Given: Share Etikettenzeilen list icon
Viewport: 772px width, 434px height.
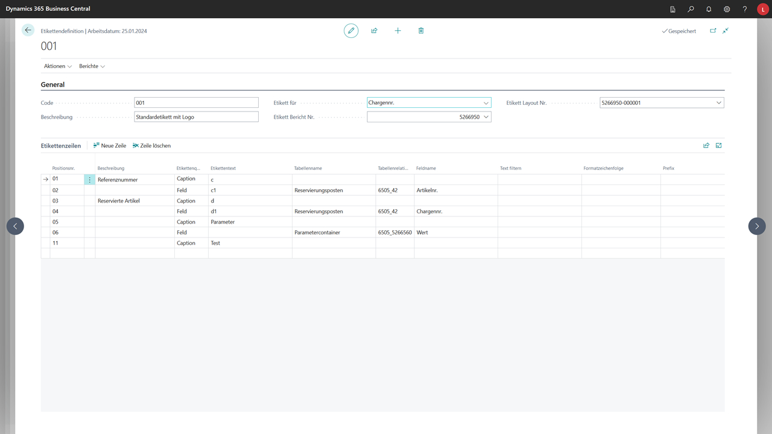Looking at the screenshot, I should [x=706, y=145].
